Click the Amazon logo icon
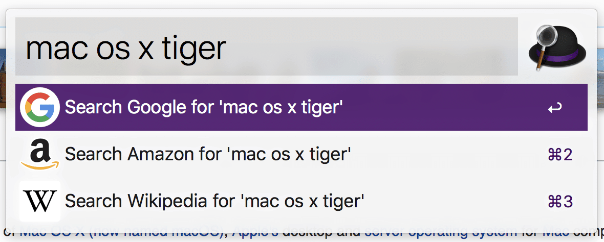The image size is (604, 242). point(40,154)
